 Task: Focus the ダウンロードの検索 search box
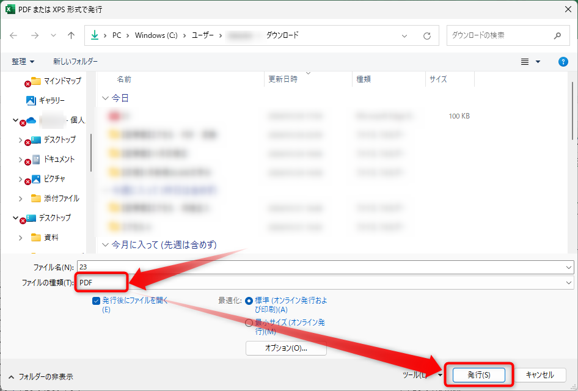tap(508, 35)
